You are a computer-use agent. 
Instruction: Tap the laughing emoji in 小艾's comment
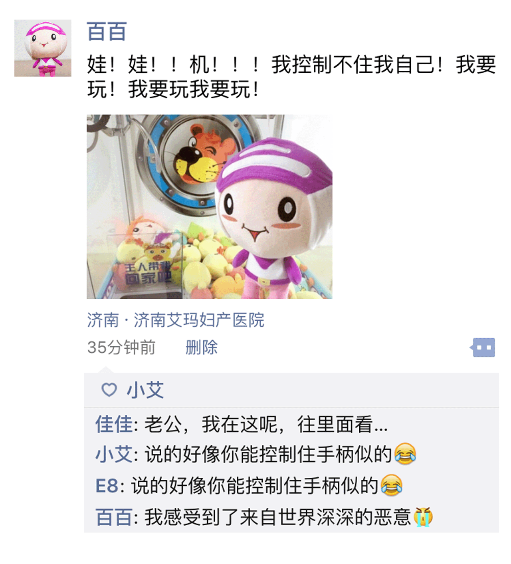click(x=405, y=454)
